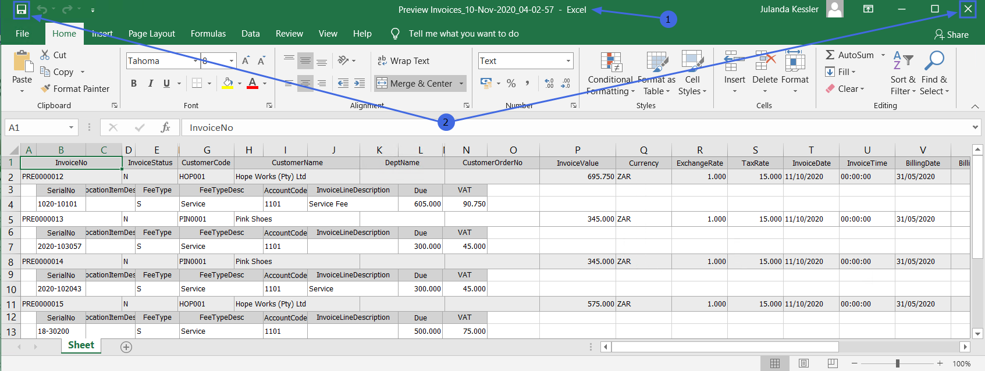This screenshot has height=371, width=985.
Task: Click the Name Box showing A1
Action: (35, 127)
